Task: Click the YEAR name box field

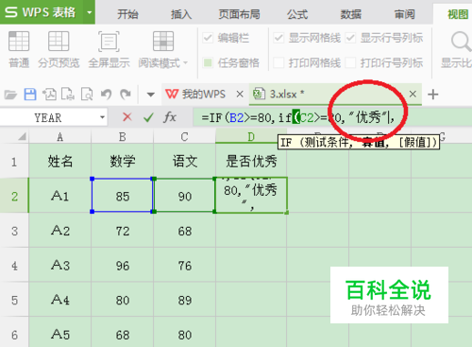Action: [x=48, y=117]
